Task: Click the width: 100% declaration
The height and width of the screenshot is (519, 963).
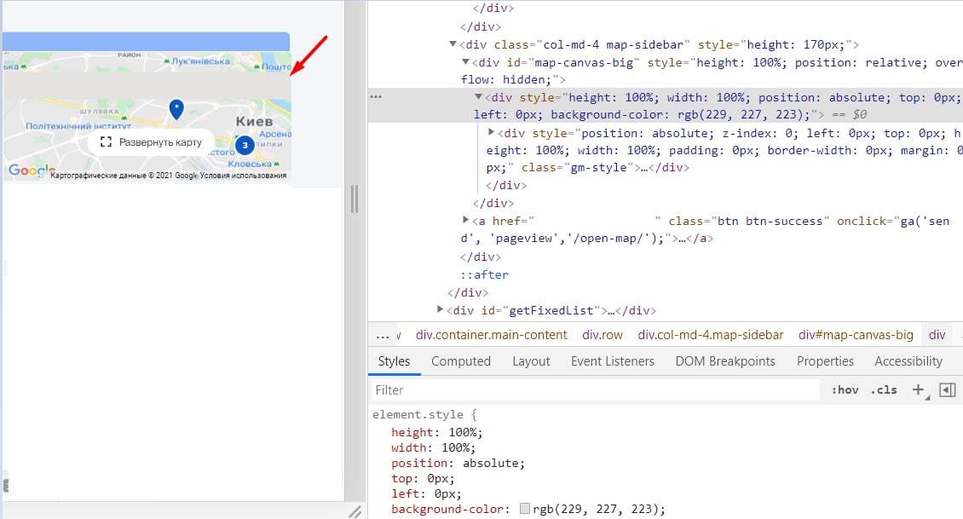Action: [x=433, y=447]
